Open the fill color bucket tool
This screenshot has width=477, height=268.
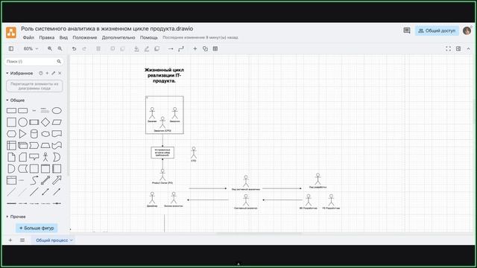coord(136,48)
